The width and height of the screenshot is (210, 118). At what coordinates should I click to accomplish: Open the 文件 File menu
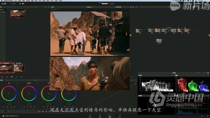tap(16, 1)
